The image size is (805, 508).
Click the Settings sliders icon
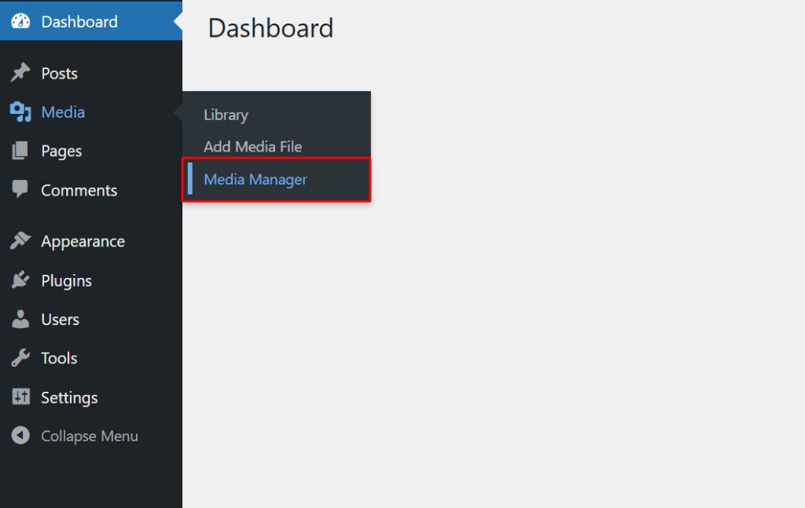click(20, 397)
